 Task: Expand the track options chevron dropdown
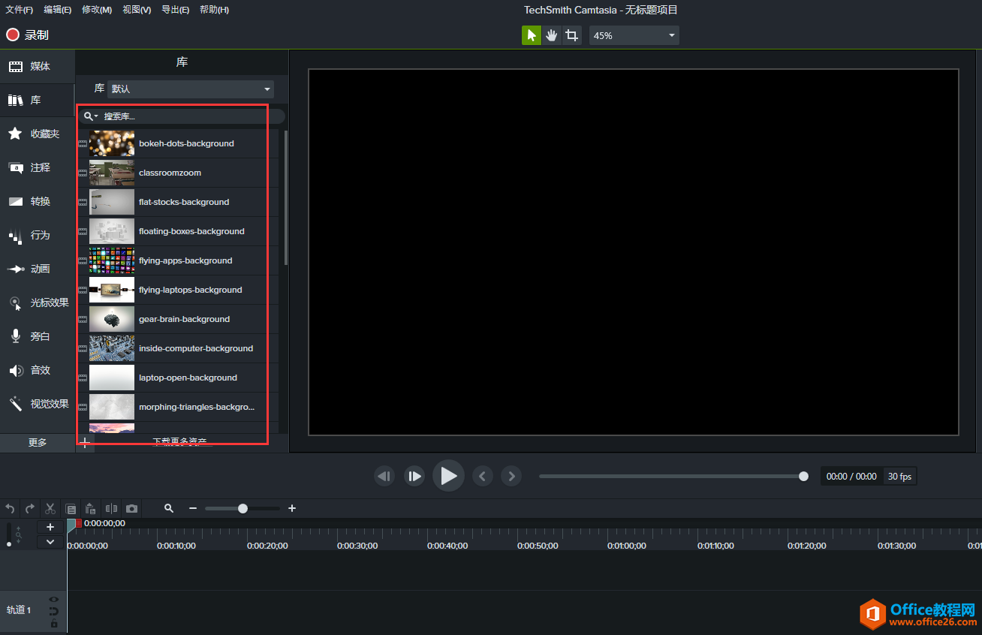[x=50, y=541]
